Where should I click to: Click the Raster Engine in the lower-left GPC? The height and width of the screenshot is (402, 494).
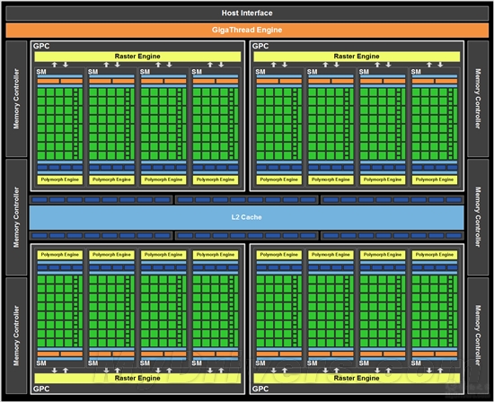click(x=137, y=378)
